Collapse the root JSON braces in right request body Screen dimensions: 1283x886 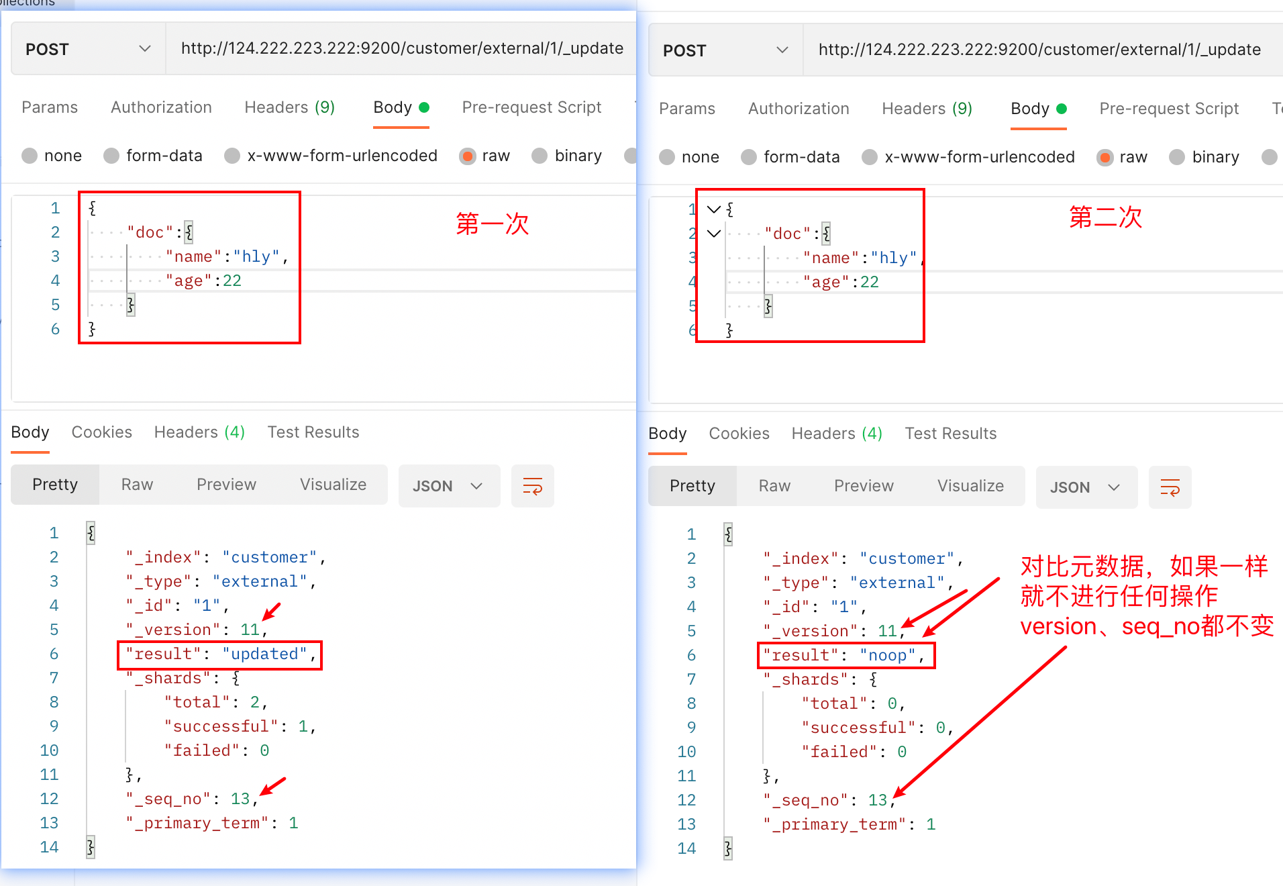tap(713, 209)
